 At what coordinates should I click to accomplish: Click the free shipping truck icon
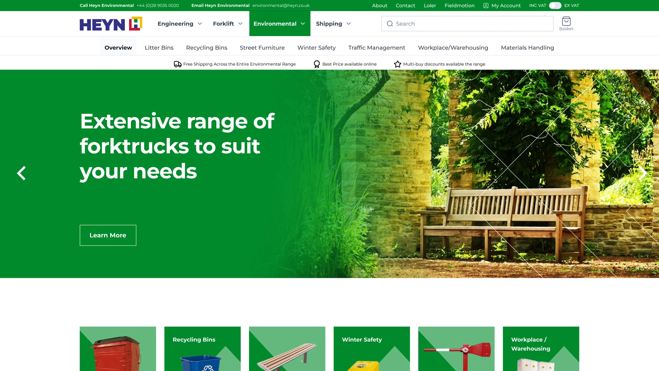point(178,64)
